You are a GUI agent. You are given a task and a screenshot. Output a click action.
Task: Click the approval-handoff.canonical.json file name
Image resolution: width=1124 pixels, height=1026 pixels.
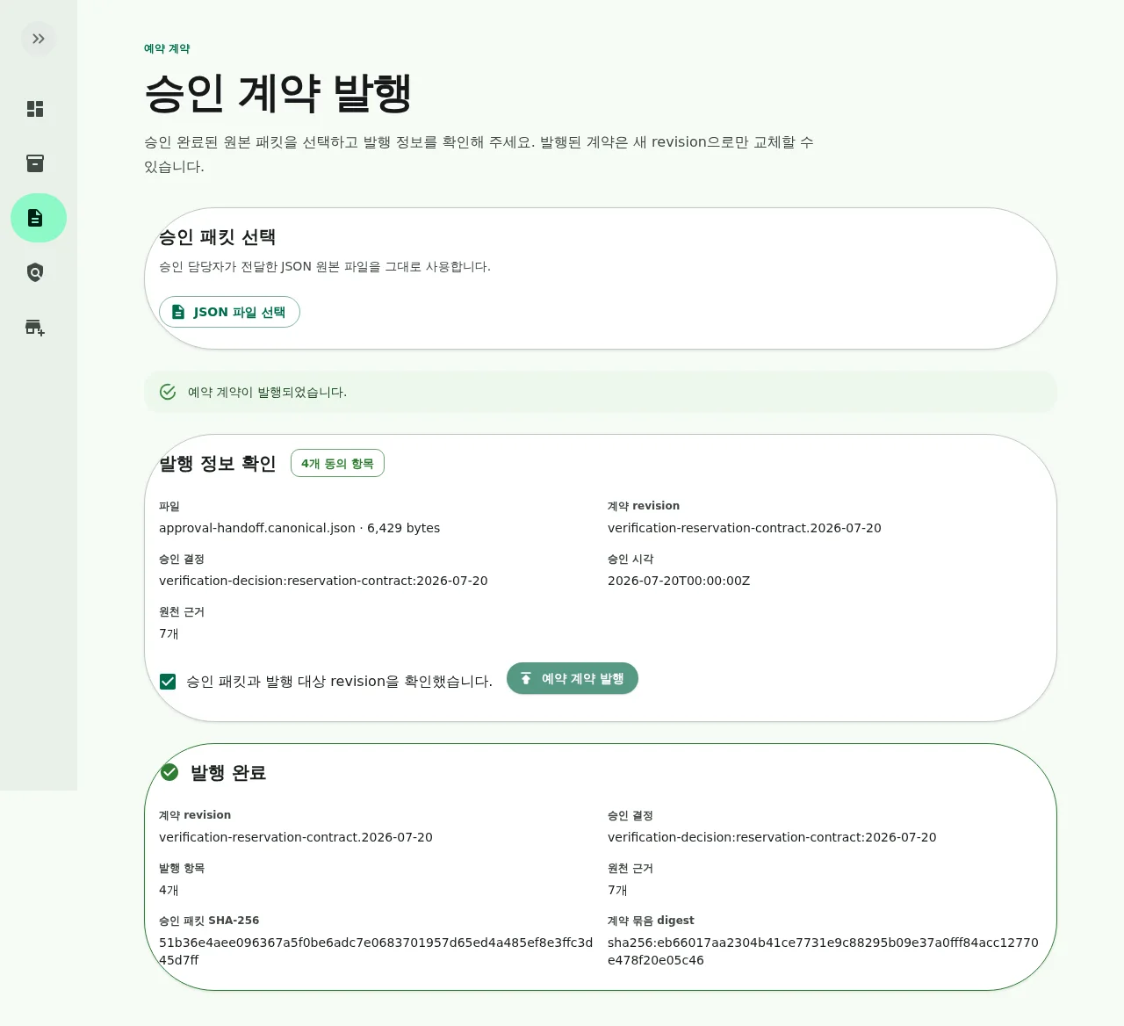(257, 528)
